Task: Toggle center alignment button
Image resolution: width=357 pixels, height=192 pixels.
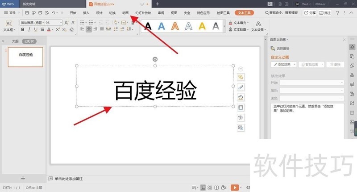Action: click(89, 29)
